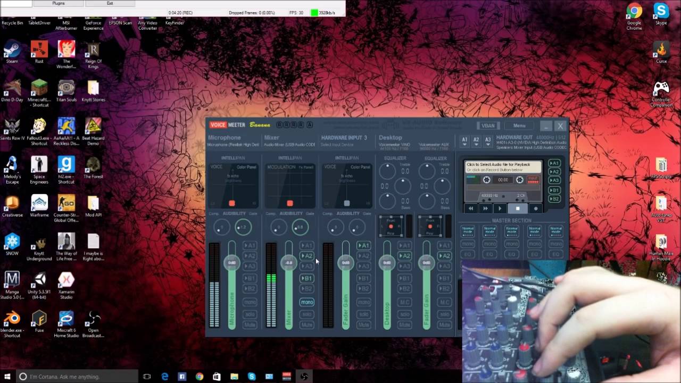Open the A1 hardware out device dropdown

(x=464, y=140)
